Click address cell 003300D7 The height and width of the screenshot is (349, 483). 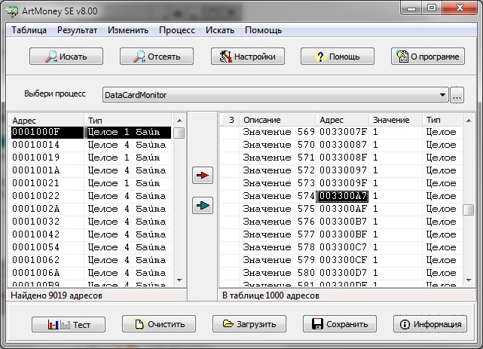343,273
